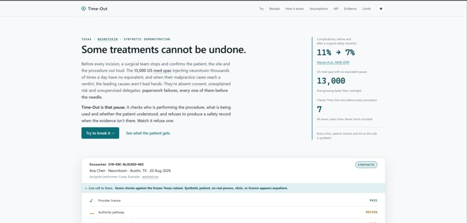Image resolution: width=467 pixels, height=223 pixels.
Task: Click the 11% → 7% statistic
Action: click(x=335, y=53)
